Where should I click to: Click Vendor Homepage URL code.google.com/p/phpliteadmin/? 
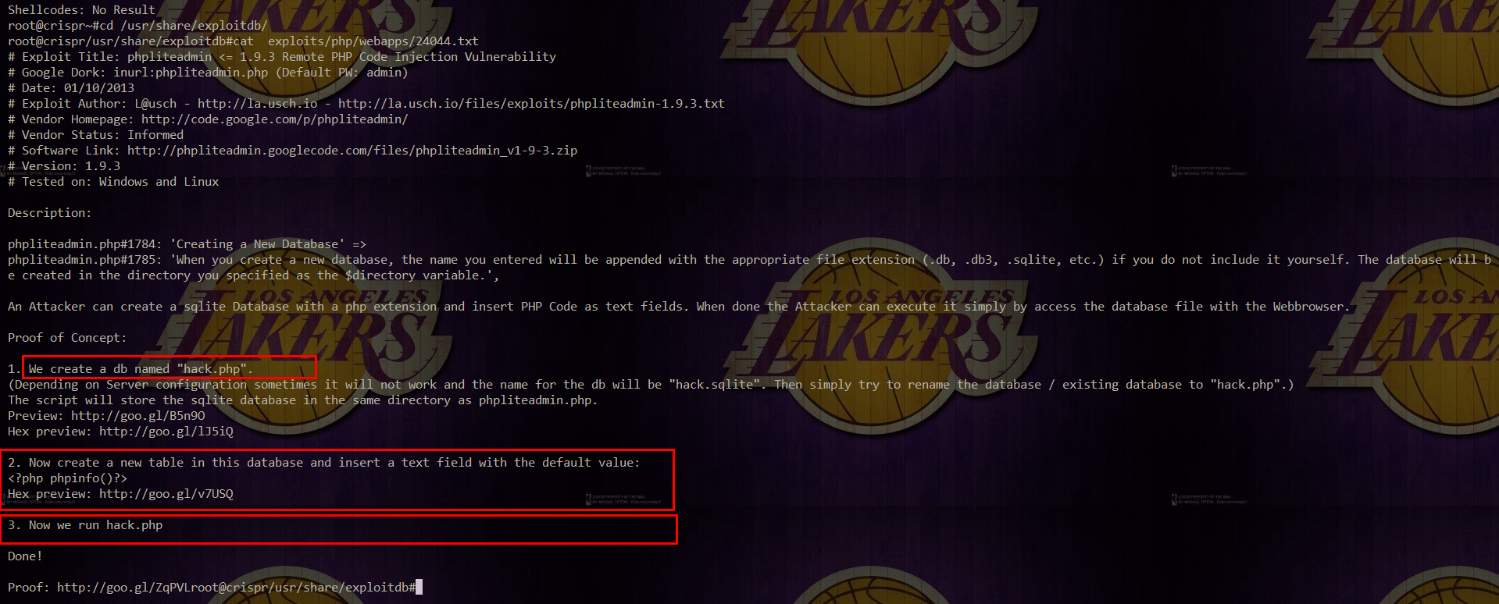275,119
